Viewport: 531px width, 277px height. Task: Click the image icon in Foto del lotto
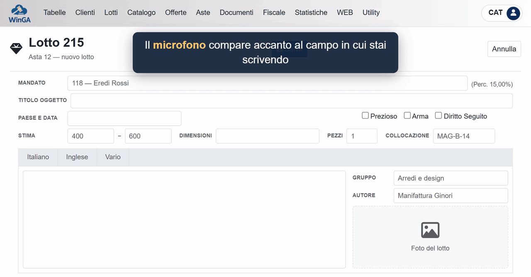point(430,230)
